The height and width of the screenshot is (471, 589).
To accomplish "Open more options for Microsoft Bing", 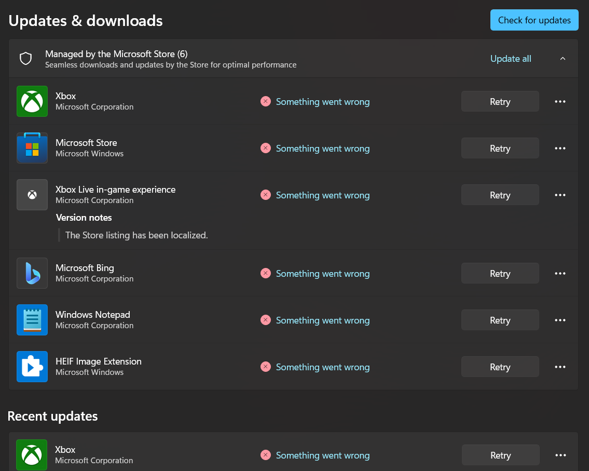I will [x=560, y=273].
